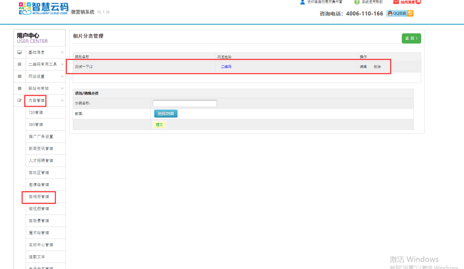Image resolution: width=464 pixels, height=269 pixels.
Task: Focus the 分类名称 text input field
Action: pos(185,104)
